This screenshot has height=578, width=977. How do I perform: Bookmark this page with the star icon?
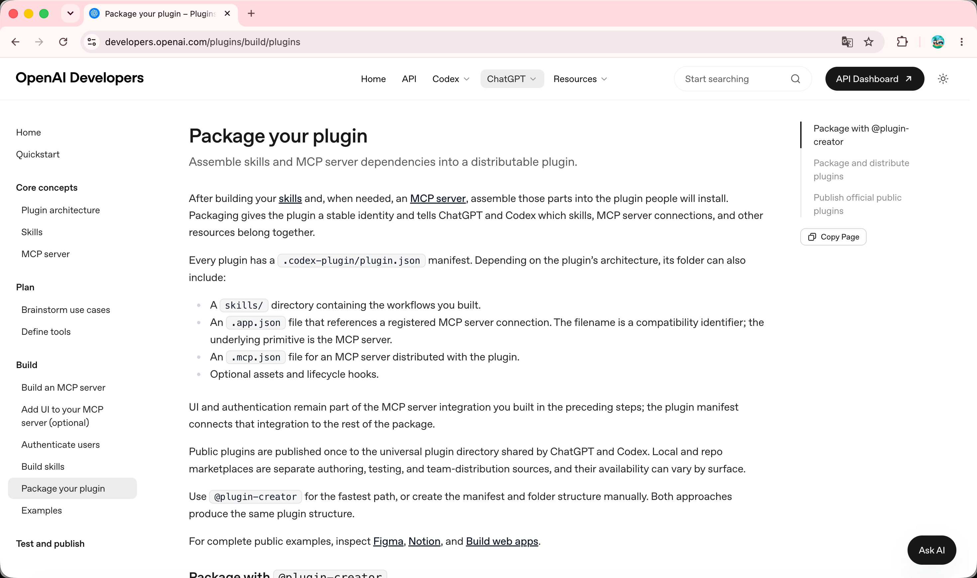click(869, 42)
